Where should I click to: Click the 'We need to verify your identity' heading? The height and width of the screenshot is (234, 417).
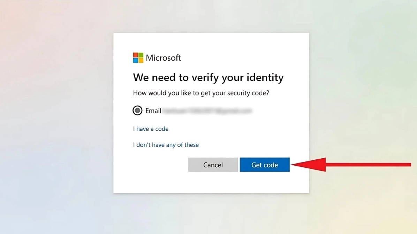(x=208, y=77)
